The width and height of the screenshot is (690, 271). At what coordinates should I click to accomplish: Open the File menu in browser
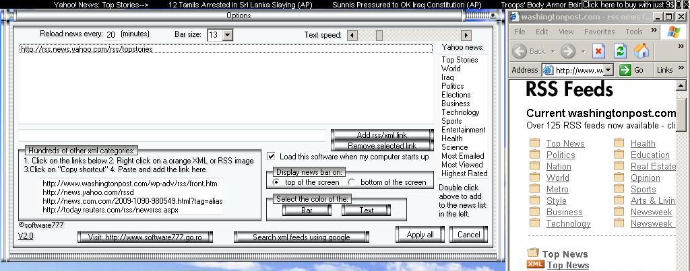coord(520,32)
